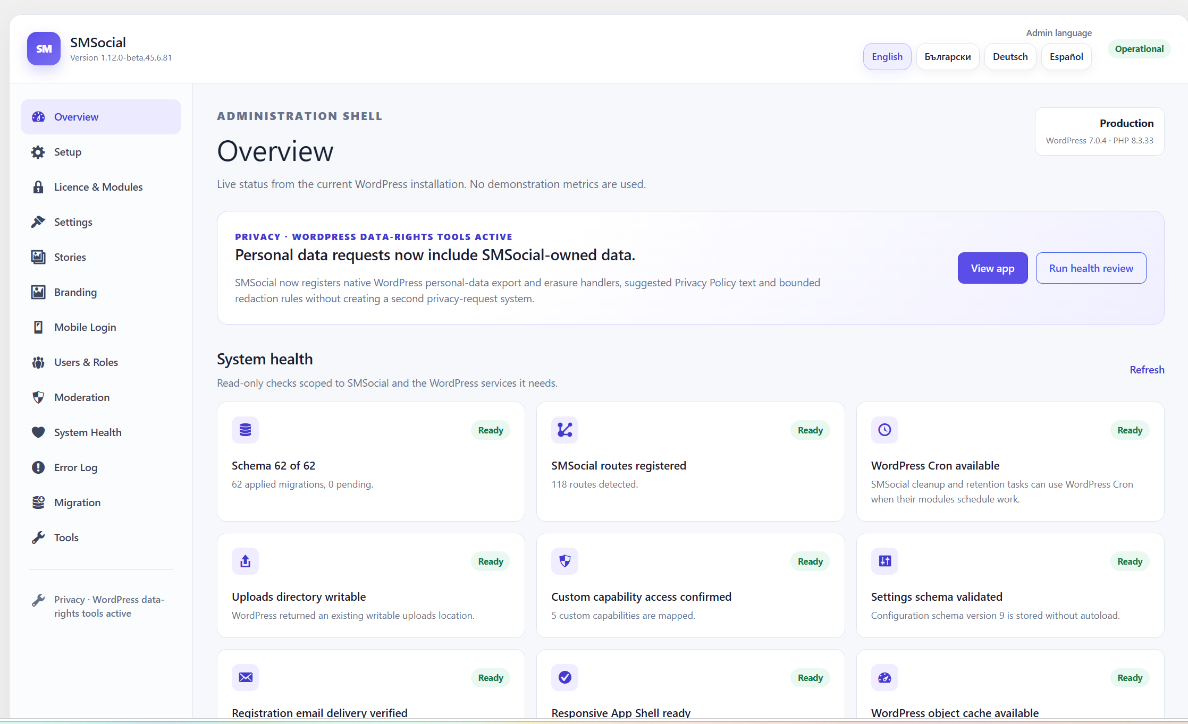Screen dimensions: 1188x724
Task: Click the shield icon on Custom capability card
Action: pyautogui.click(x=564, y=561)
